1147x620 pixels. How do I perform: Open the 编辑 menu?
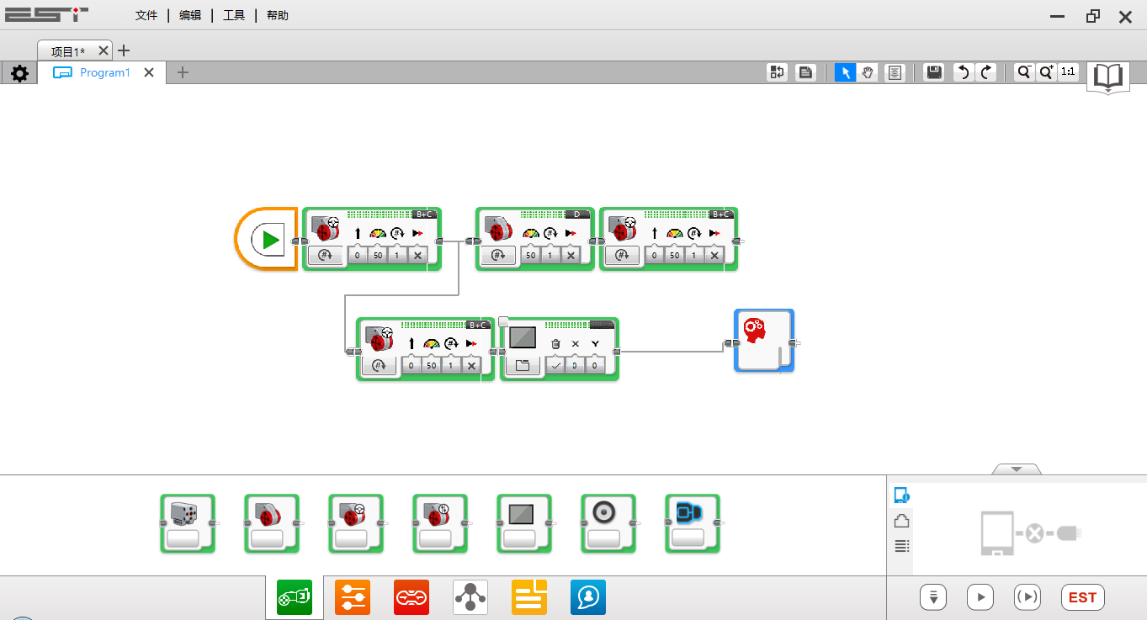[x=190, y=15]
